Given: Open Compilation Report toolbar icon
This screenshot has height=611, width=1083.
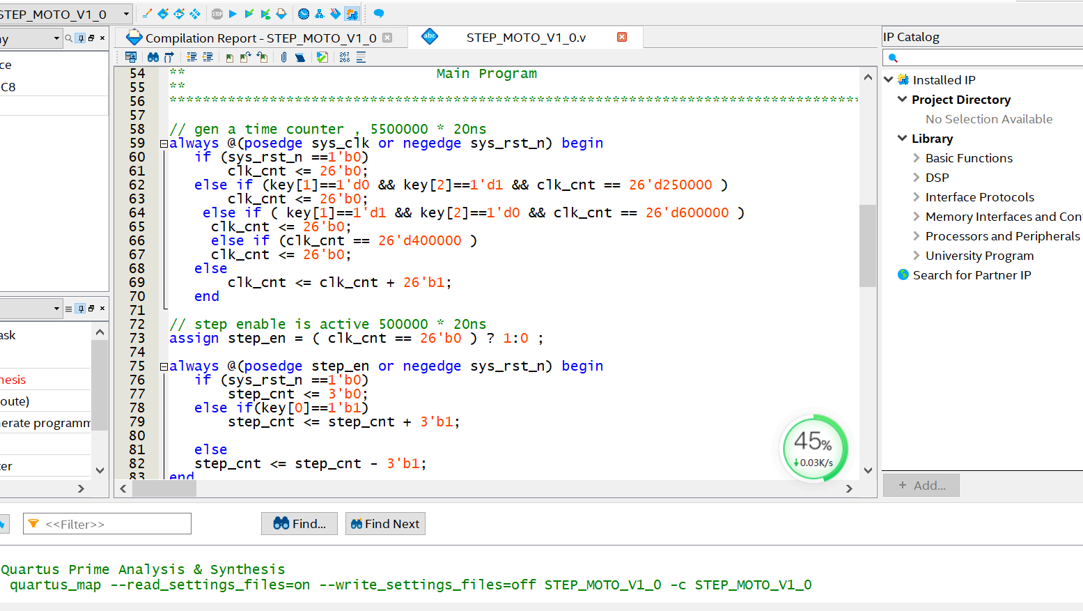Looking at the screenshot, I should [x=281, y=13].
